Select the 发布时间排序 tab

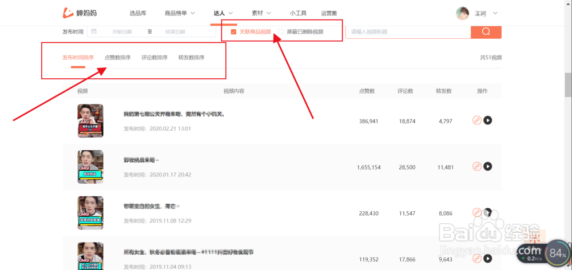[x=78, y=58]
